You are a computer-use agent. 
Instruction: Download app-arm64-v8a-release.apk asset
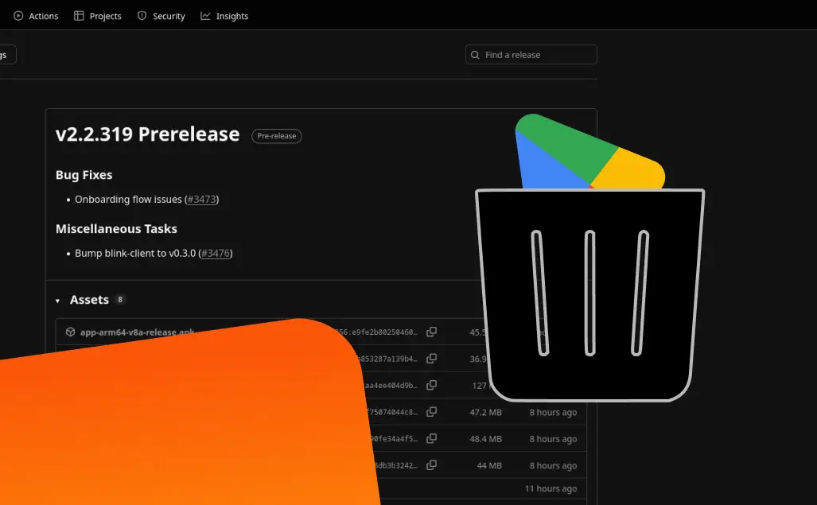[x=137, y=332]
